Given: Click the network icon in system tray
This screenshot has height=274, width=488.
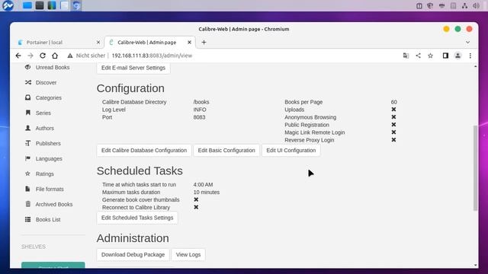Looking at the screenshot, I should (x=464, y=5).
